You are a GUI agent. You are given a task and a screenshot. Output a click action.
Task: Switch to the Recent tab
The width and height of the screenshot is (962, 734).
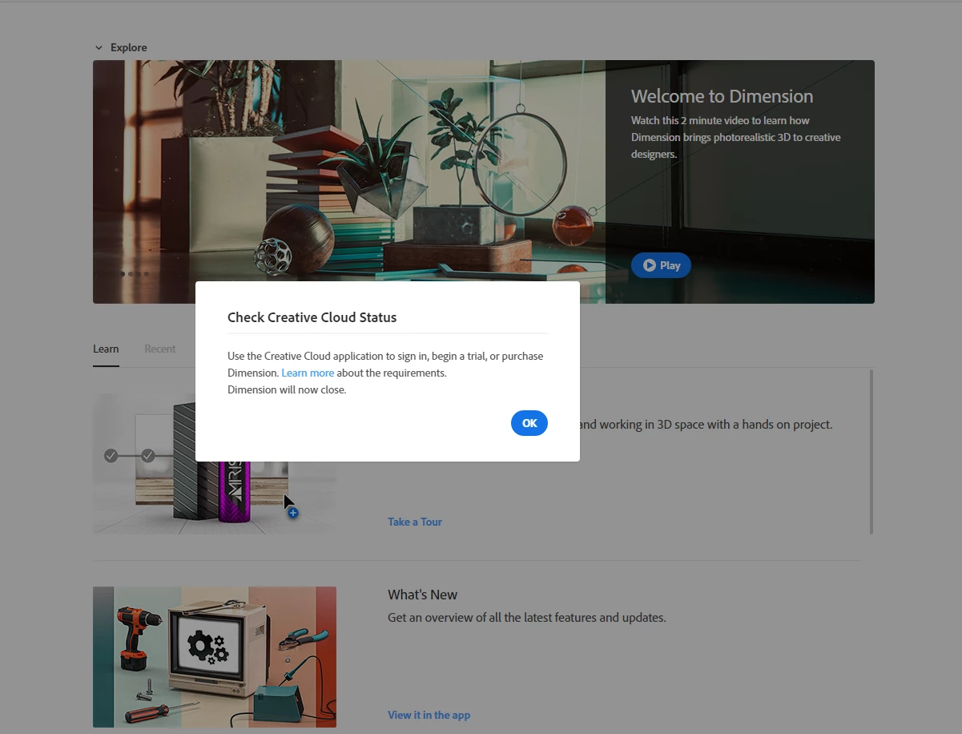[160, 349]
